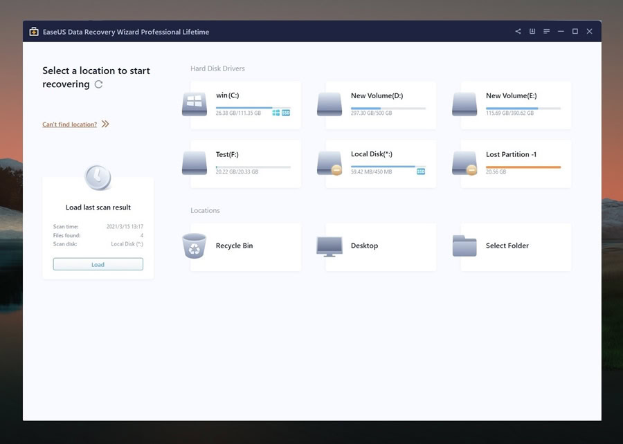Open the Recycle Bin location icon
Screen dimensions: 623x444
tap(195, 246)
